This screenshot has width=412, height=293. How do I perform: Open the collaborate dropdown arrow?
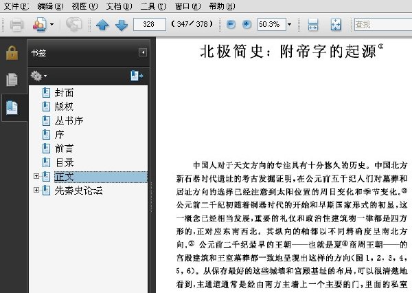51,25
